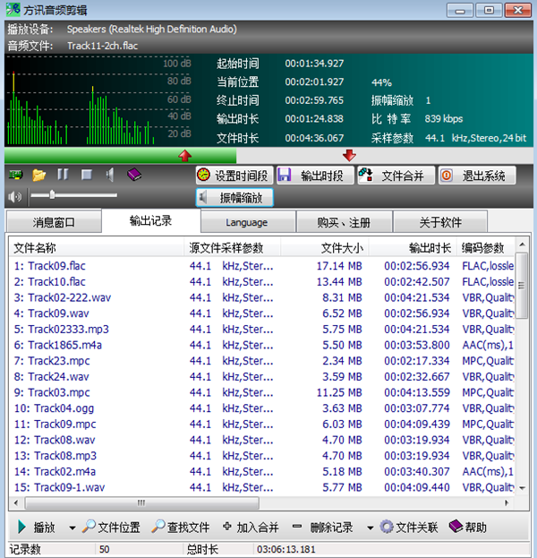The height and width of the screenshot is (558, 537).
Task: Click the 输出时段 save button
Action: pyautogui.click(x=315, y=175)
